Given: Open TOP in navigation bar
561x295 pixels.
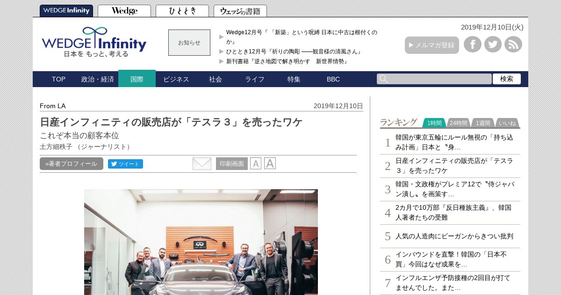Looking at the screenshot, I should (58, 79).
